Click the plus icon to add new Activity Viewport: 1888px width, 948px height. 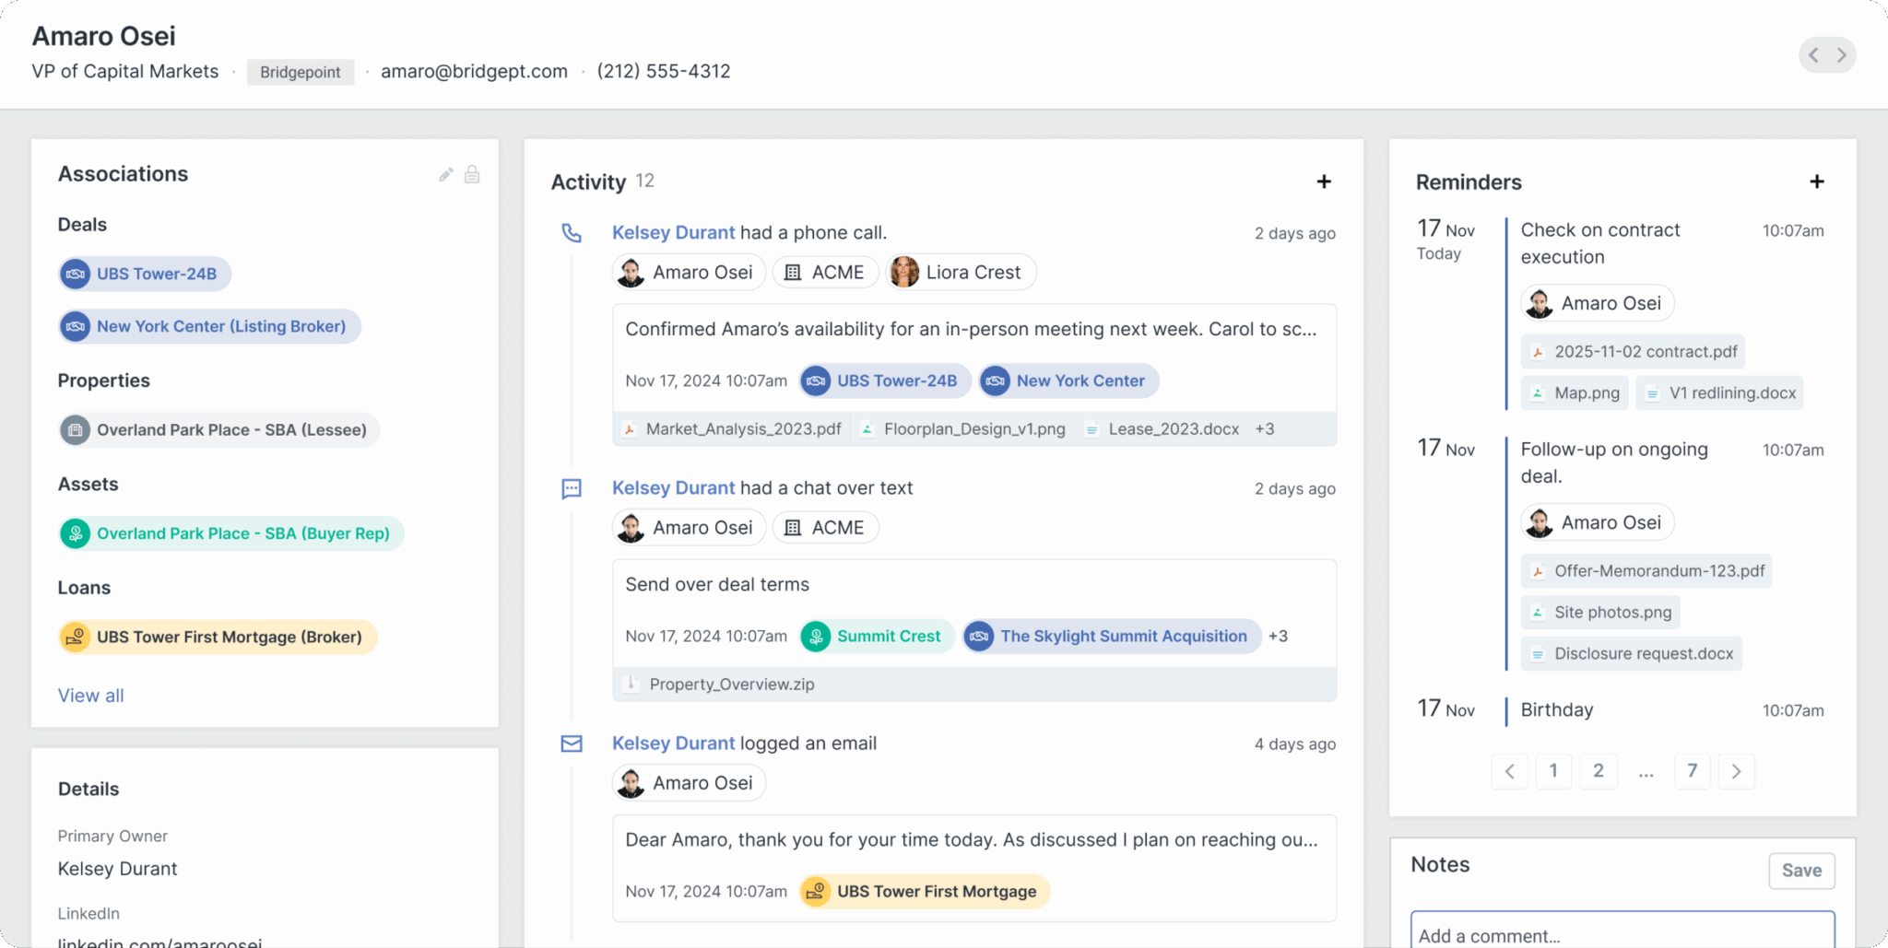coord(1324,181)
